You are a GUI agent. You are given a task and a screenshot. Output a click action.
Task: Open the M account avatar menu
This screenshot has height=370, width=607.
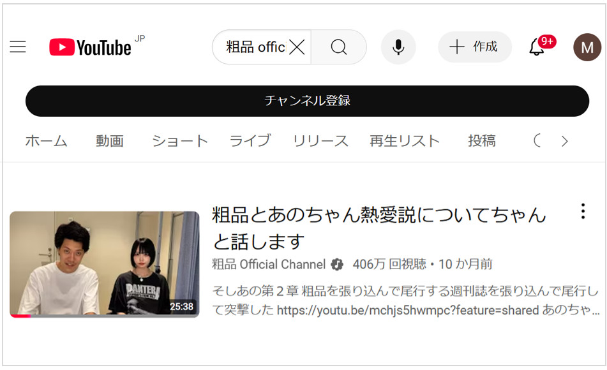pos(587,47)
